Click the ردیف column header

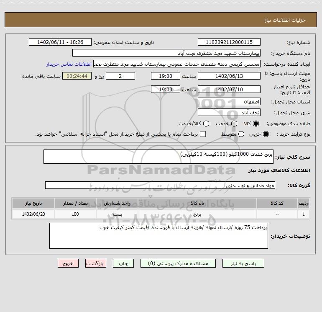pyautogui.click(x=304, y=204)
